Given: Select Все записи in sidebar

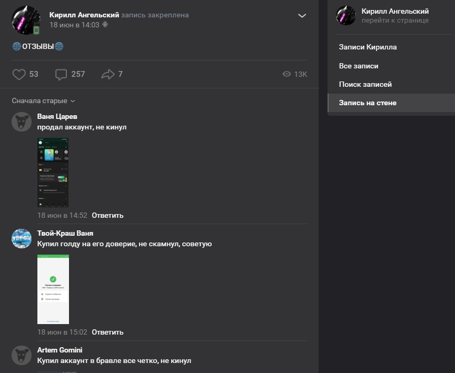Looking at the screenshot, I should [x=359, y=66].
